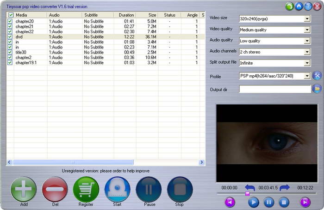
Task: Select the chapter20 row
Action: point(106,21)
